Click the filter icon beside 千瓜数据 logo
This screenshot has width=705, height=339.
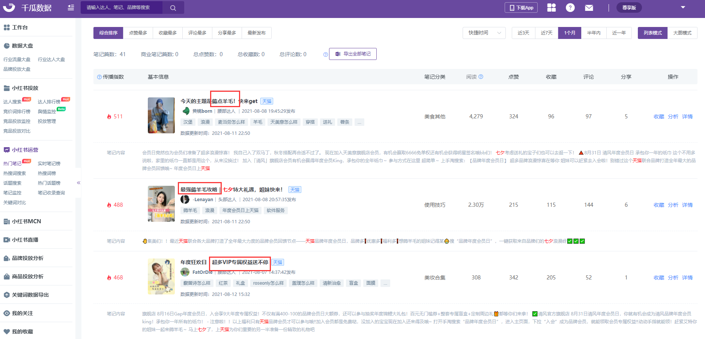coord(71,7)
